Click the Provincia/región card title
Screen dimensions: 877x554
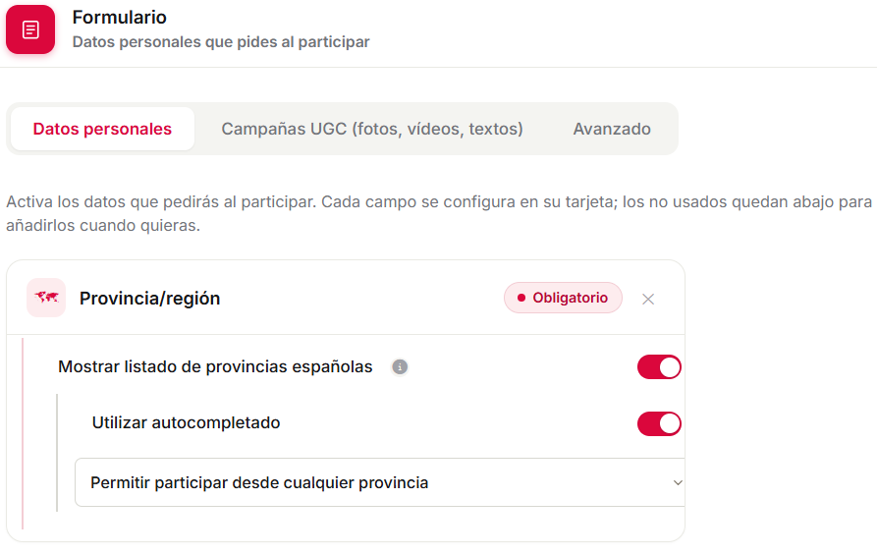pos(150,299)
